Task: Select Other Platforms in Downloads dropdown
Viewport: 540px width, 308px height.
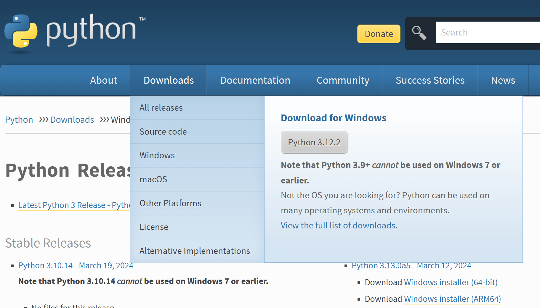Action: pyautogui.click(x=197, y=203)
